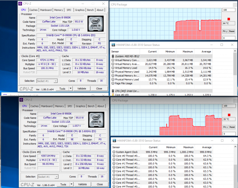
Task: Click the System Agent Clock sensor icon
Action: coord(114,152)
